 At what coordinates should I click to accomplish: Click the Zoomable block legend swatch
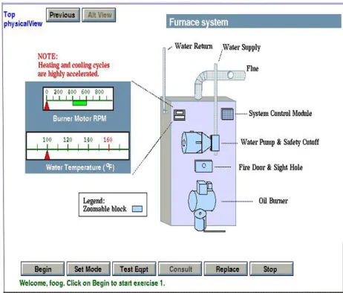click(137, 209)
